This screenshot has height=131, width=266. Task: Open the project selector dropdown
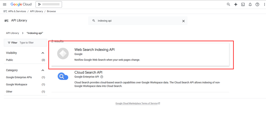(x=49, y=4)
